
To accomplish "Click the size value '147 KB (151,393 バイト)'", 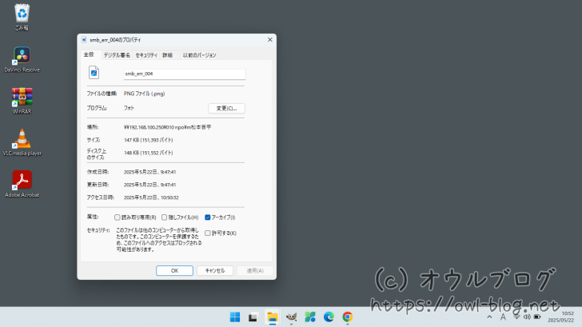I will pyautogui.click(x=149, y=140).
